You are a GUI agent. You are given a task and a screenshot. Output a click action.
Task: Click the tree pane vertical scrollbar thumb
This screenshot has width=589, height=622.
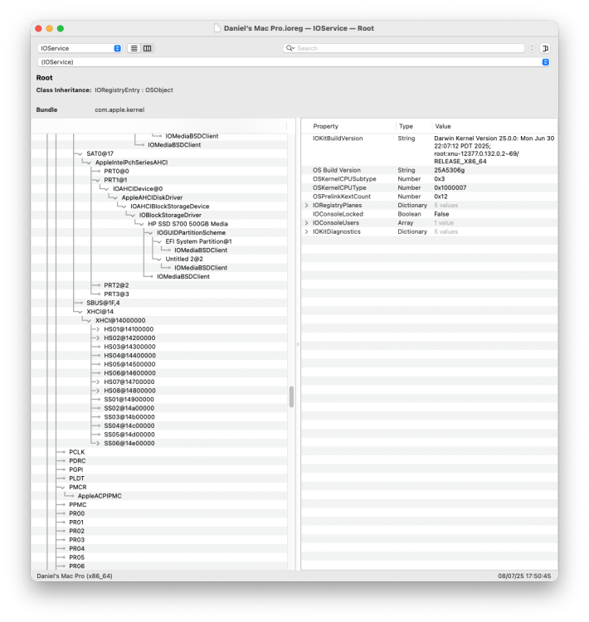[x=292, y=397]
